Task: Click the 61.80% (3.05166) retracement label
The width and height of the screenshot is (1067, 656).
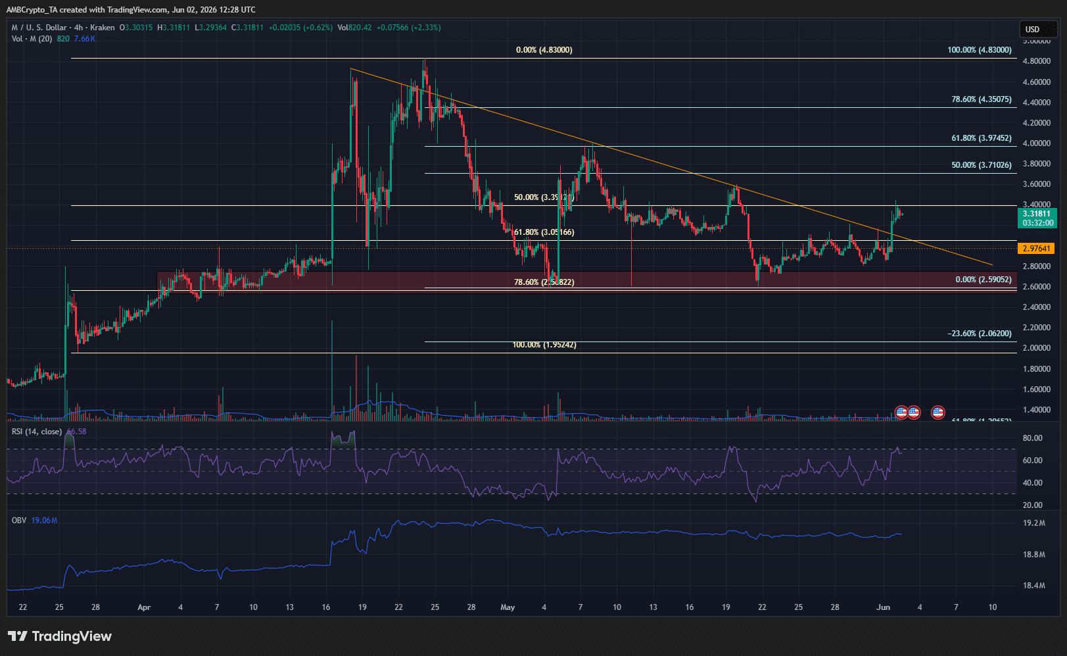Action: point(544,232)
